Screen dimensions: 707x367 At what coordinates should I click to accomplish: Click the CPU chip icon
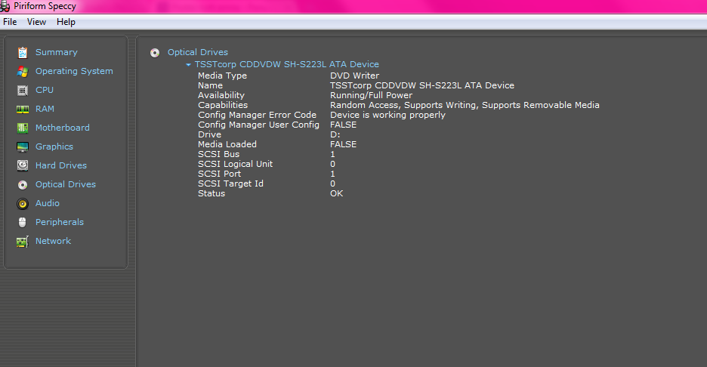pyautogui.click(x=23, y=90)
